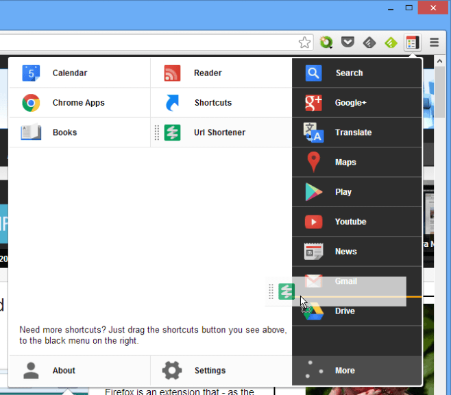Select the Calendar label
Screen dimensions: 451x395
(70, 73)
